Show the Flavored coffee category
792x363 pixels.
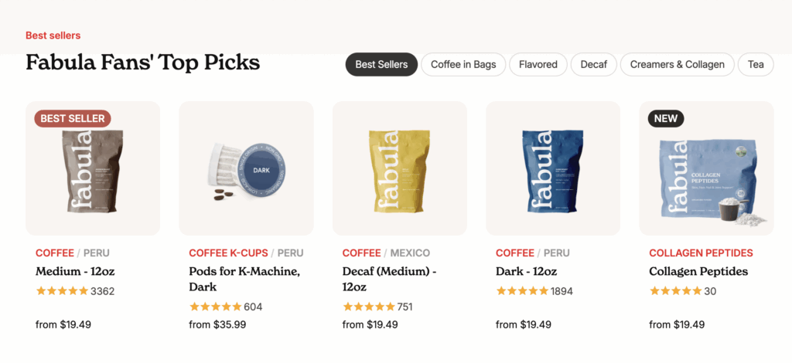538,65
